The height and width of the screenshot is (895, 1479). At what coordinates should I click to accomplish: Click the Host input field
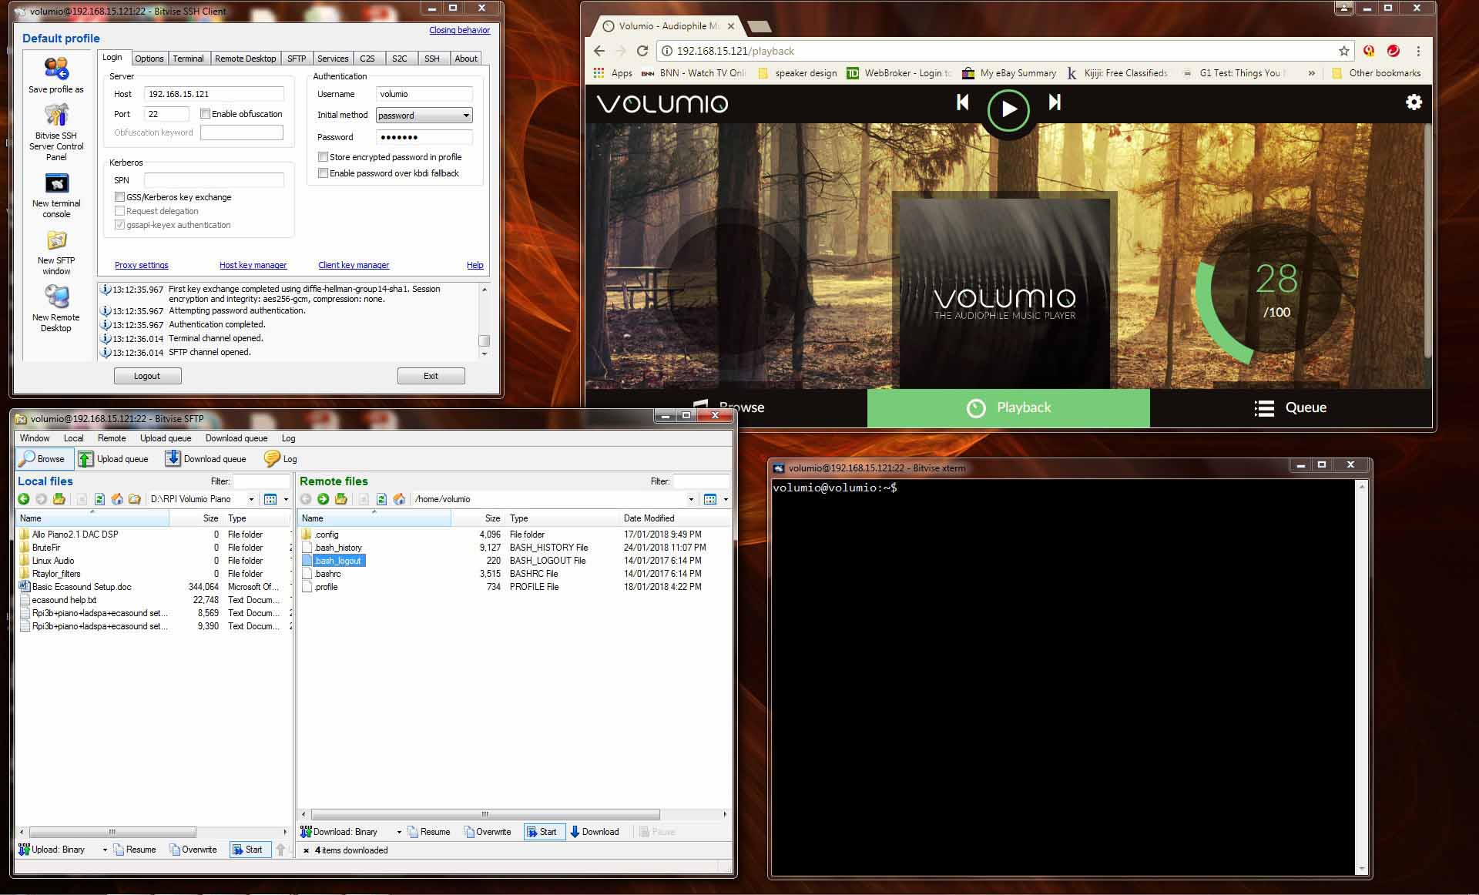click(x=214, y=94)
